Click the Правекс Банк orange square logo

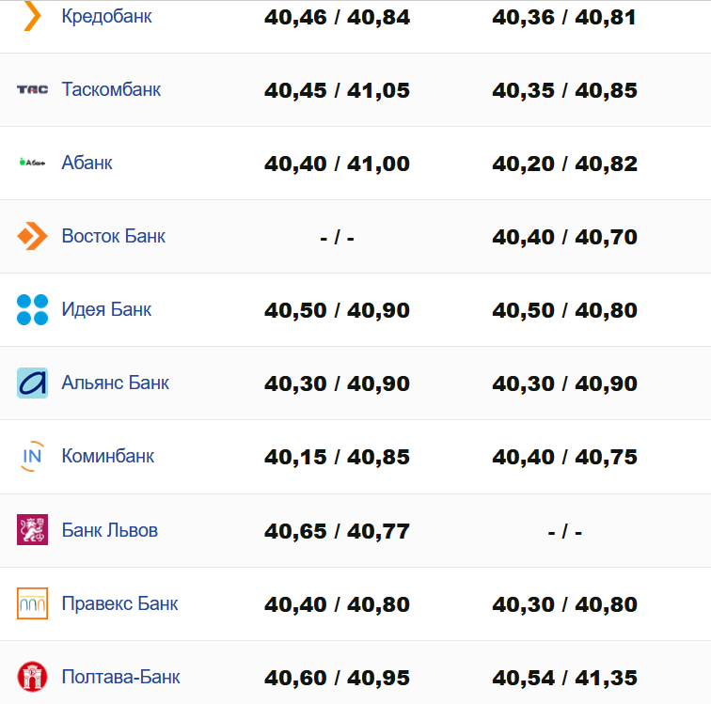[32, 603]
